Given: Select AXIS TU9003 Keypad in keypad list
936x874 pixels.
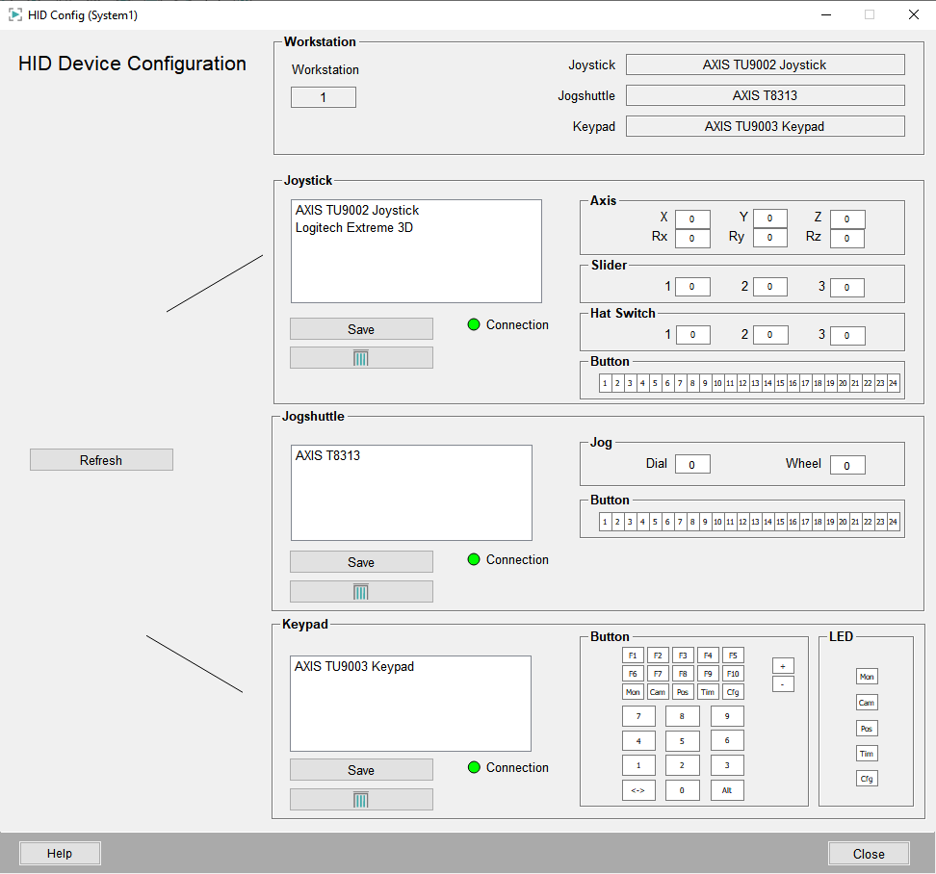Looking at the screenshot, I should coord(353,667).
